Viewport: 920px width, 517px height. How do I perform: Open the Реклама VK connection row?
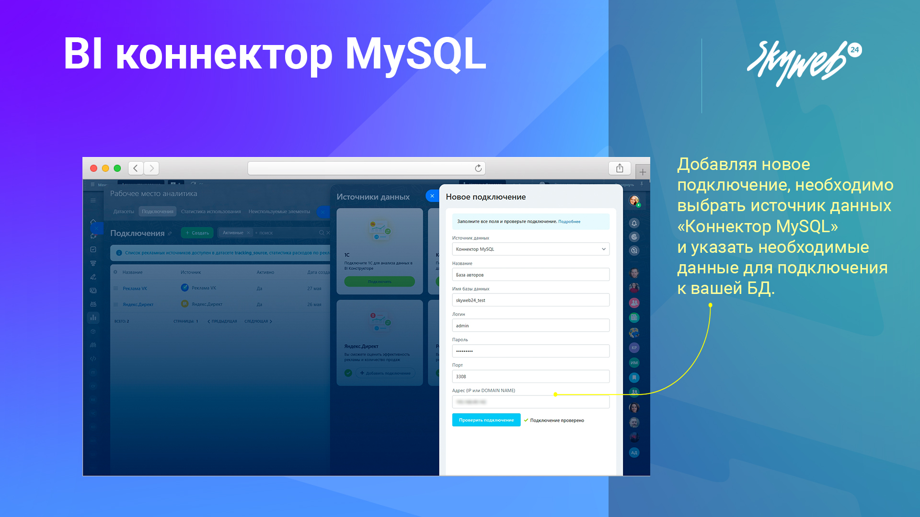[x=135, y=288]
